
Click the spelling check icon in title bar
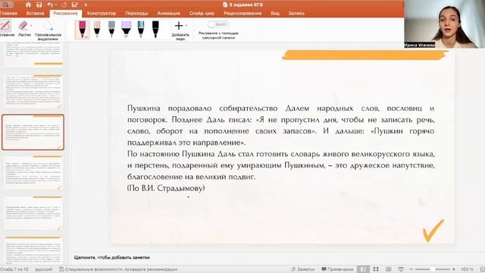74,5
